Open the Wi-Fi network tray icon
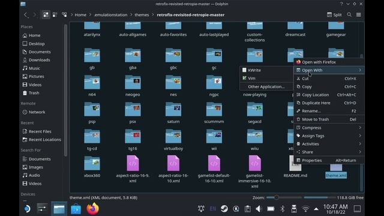 point(305,209)
